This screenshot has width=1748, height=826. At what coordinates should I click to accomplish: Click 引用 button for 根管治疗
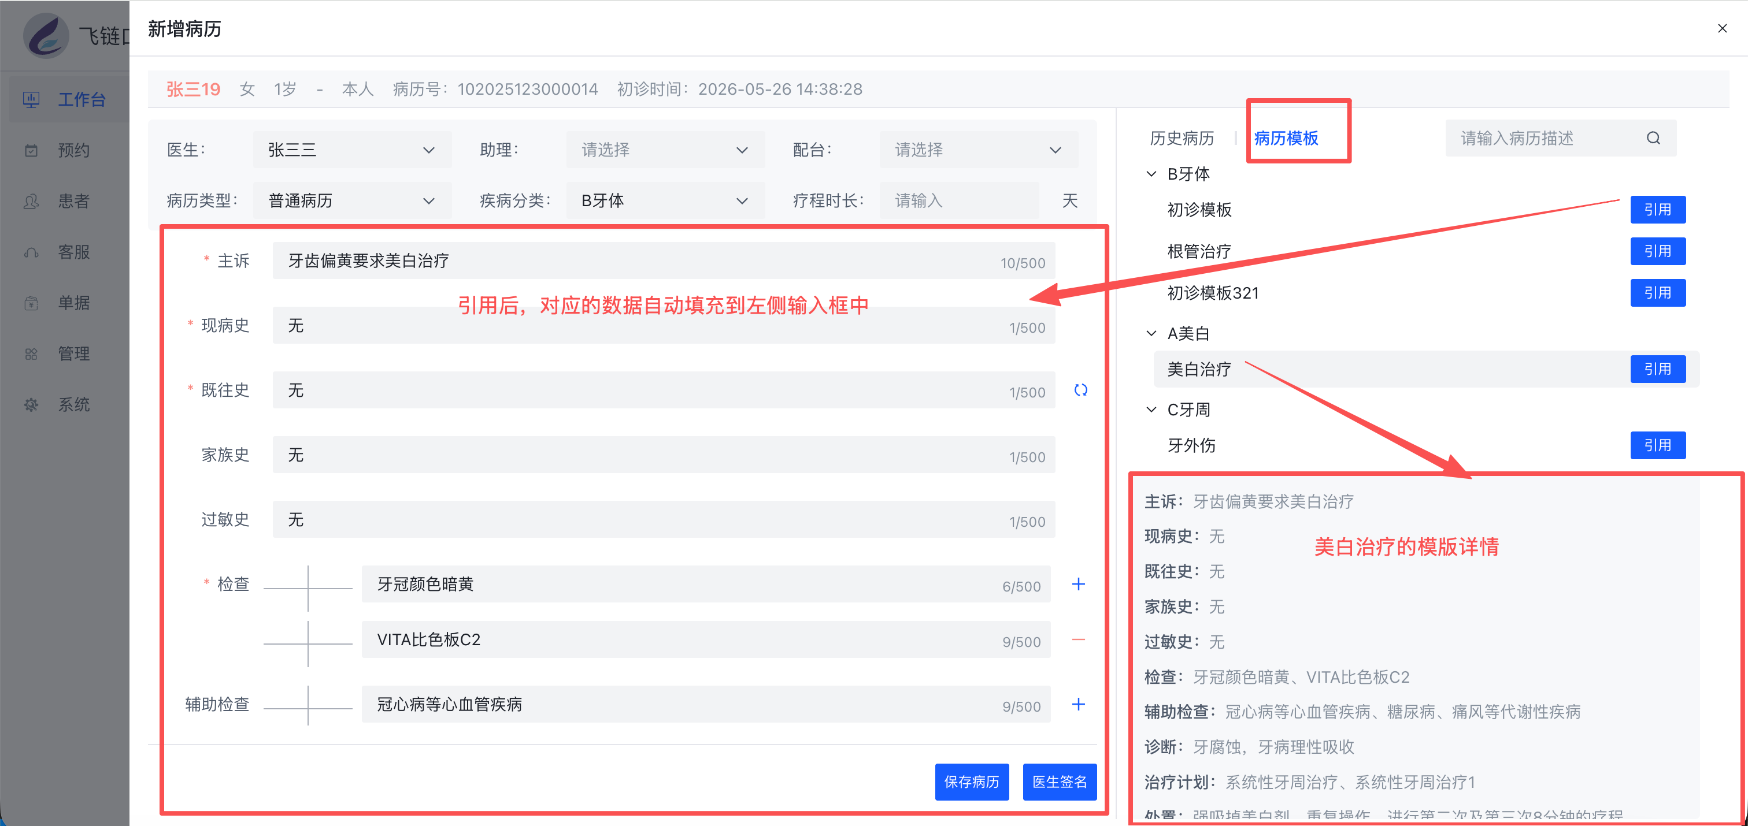[1657, 252]
